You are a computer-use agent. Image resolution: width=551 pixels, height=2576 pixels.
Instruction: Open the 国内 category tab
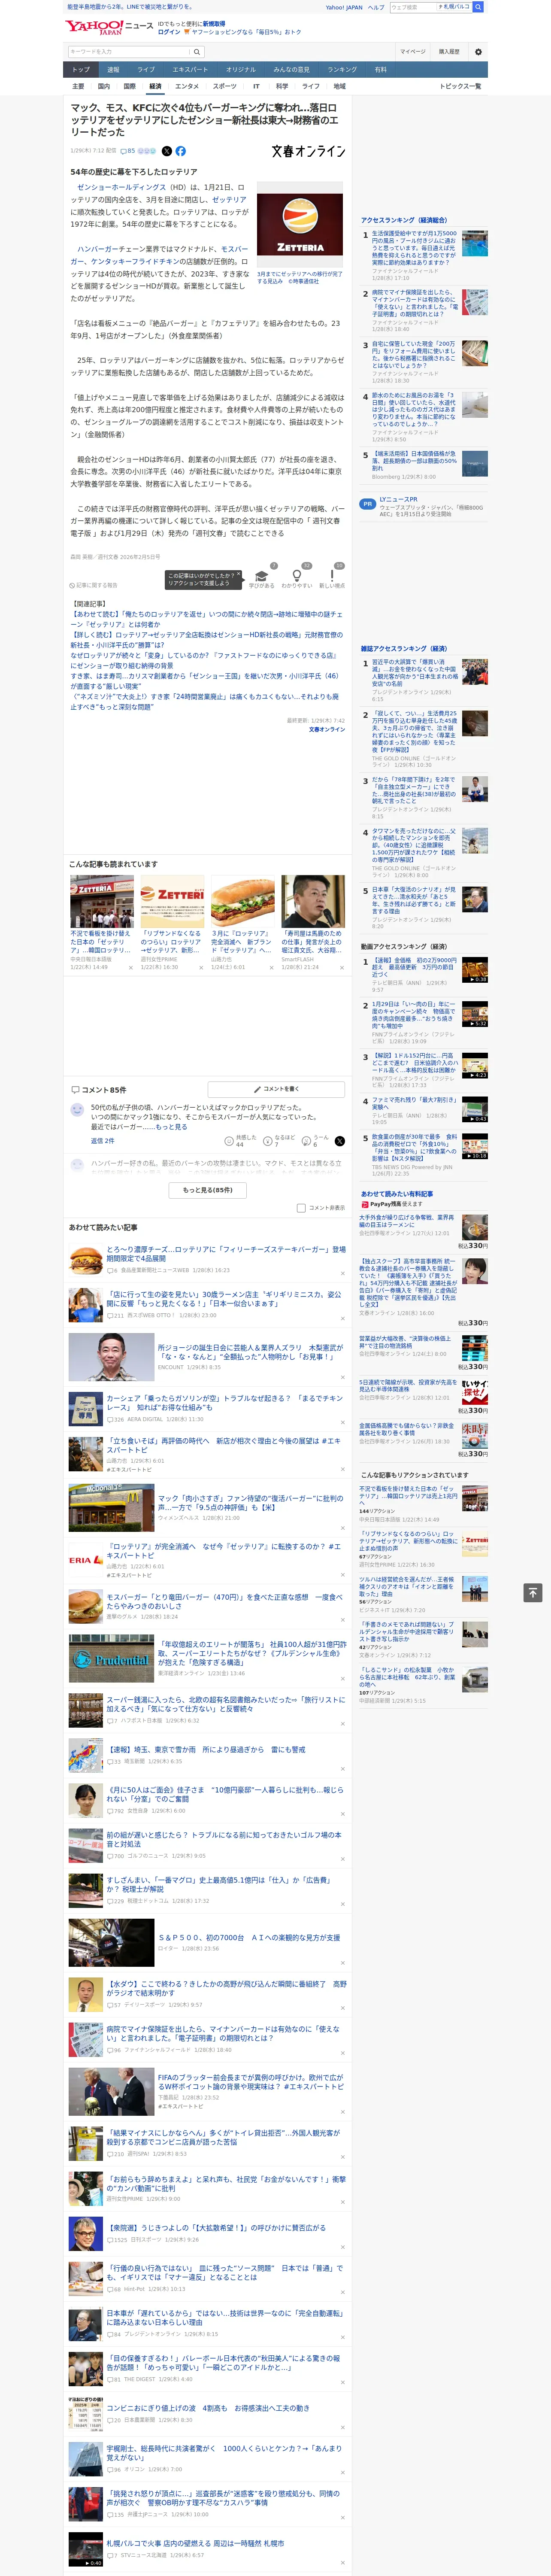[x=103, y=86]
